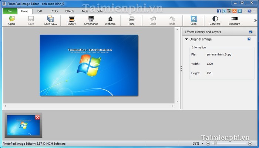Open an image with the Open tool

[x=11, y=21]
